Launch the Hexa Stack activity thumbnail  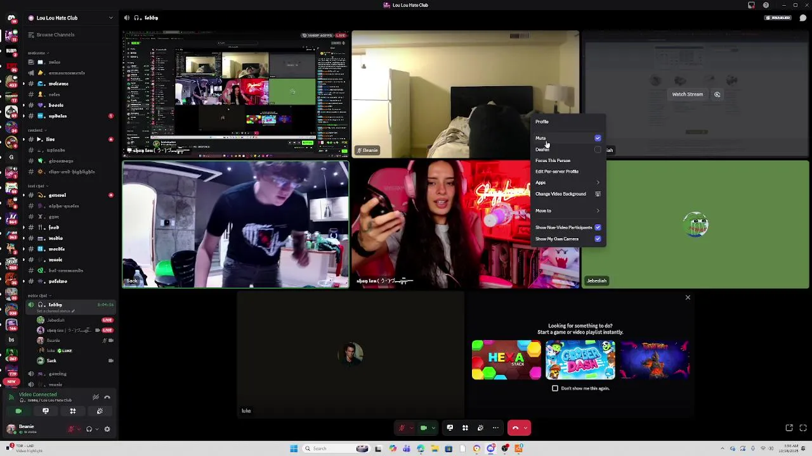[x=506, y=360]
